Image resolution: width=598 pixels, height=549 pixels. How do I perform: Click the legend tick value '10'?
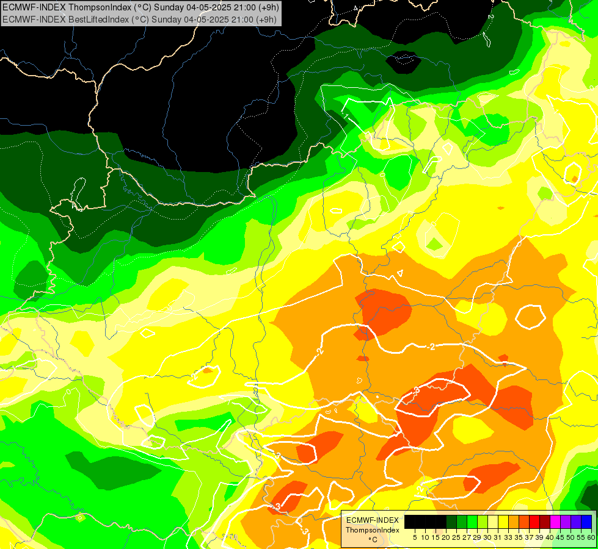point(425,537)
